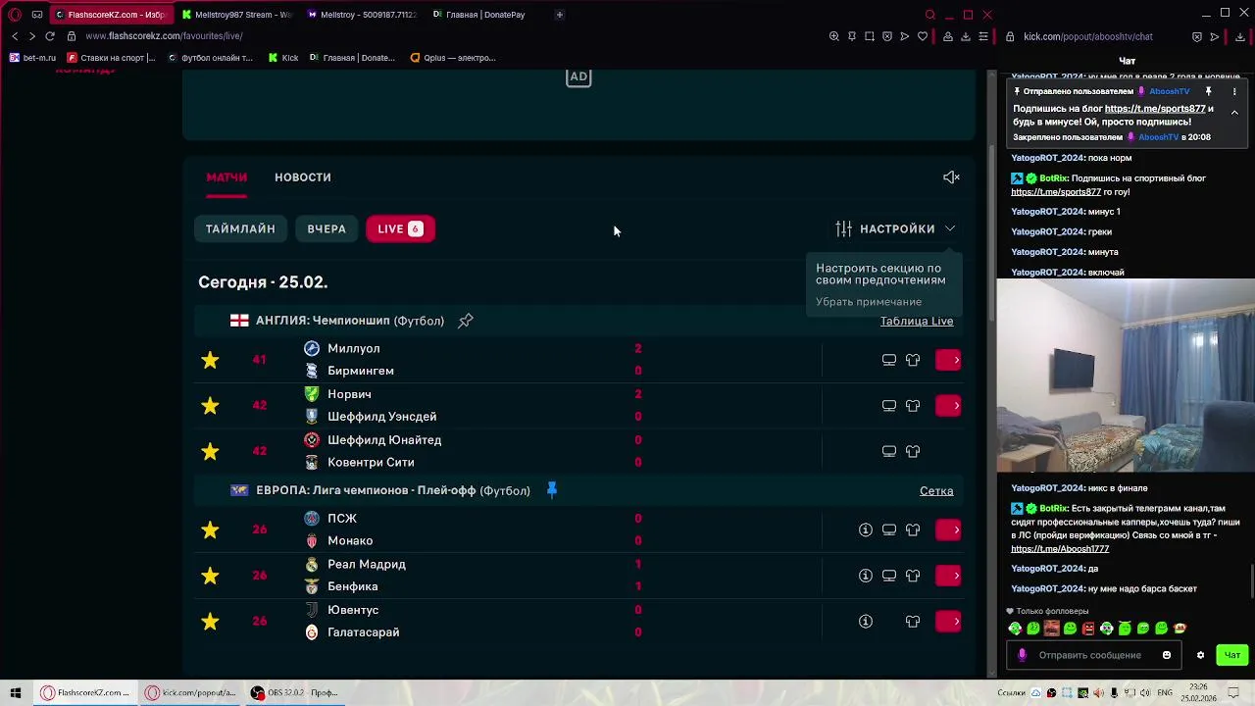This screenshot has width=1255, height=706.
Task: Open kick.com window in taskbar
Action: (x=191, y=692)
